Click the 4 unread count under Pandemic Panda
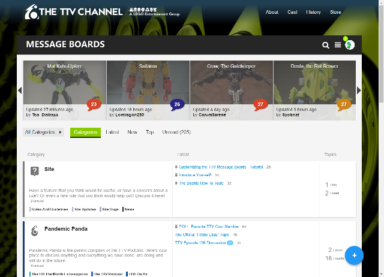This screenshot has height=277, width=384. point(37,266)
